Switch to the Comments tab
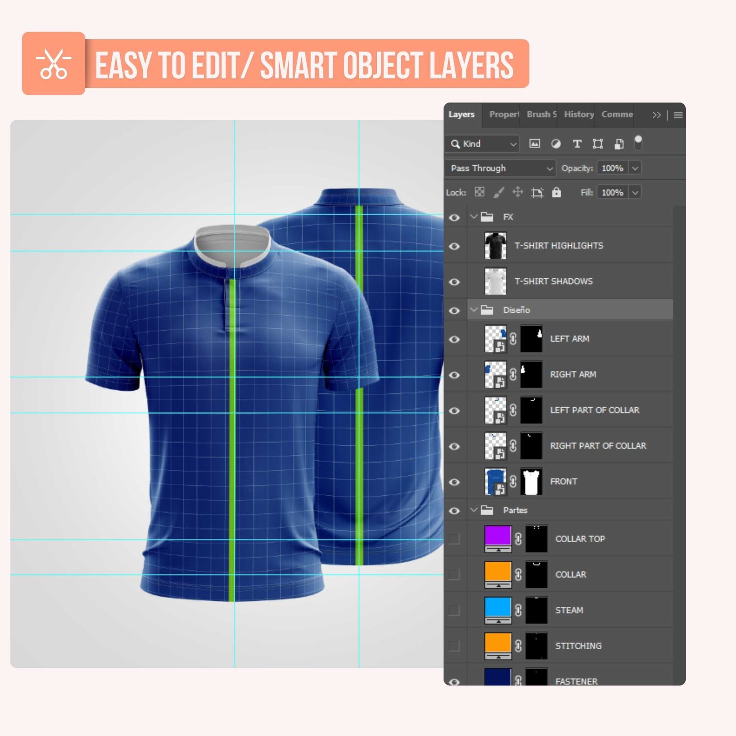736x736 pixels. [617, 115]
